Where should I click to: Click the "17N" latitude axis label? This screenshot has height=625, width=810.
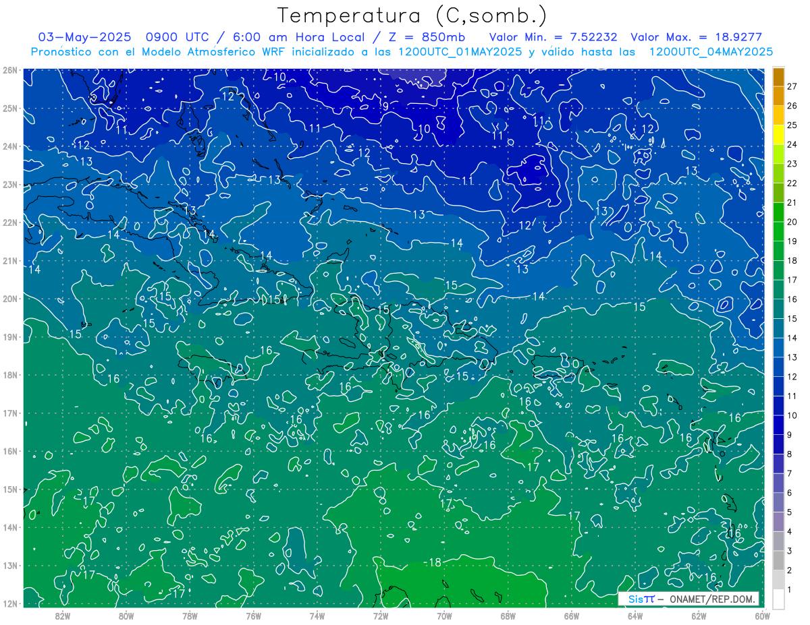[9, 413]
